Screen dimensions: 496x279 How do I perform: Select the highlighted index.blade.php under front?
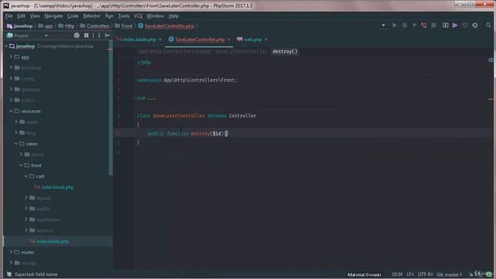point(53,241)
